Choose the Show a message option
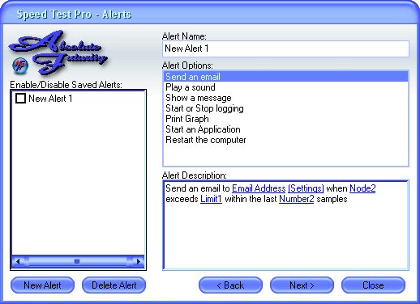420x304 pixels. click(x=285, y=98)
